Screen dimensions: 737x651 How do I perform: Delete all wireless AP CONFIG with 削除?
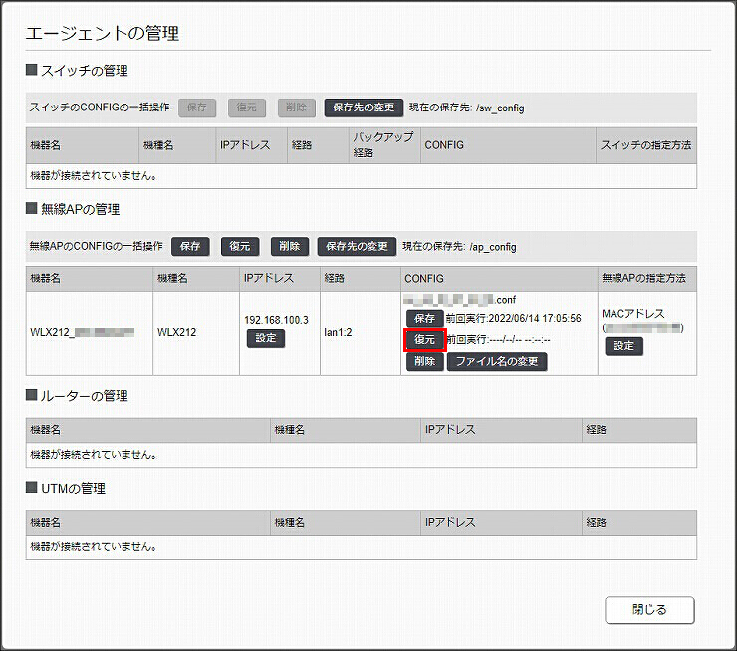pos(290,246)
